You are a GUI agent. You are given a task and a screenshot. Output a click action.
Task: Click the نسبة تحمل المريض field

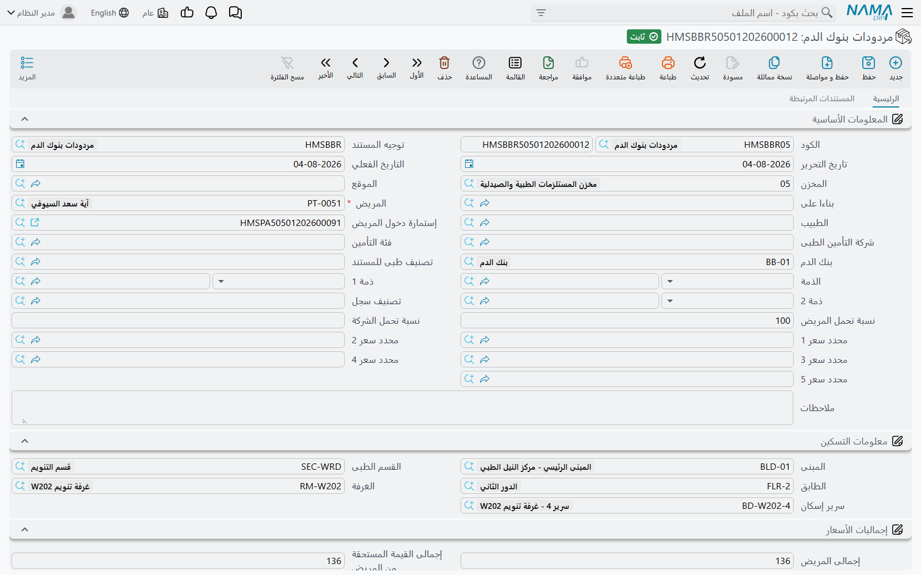point(627,320)
